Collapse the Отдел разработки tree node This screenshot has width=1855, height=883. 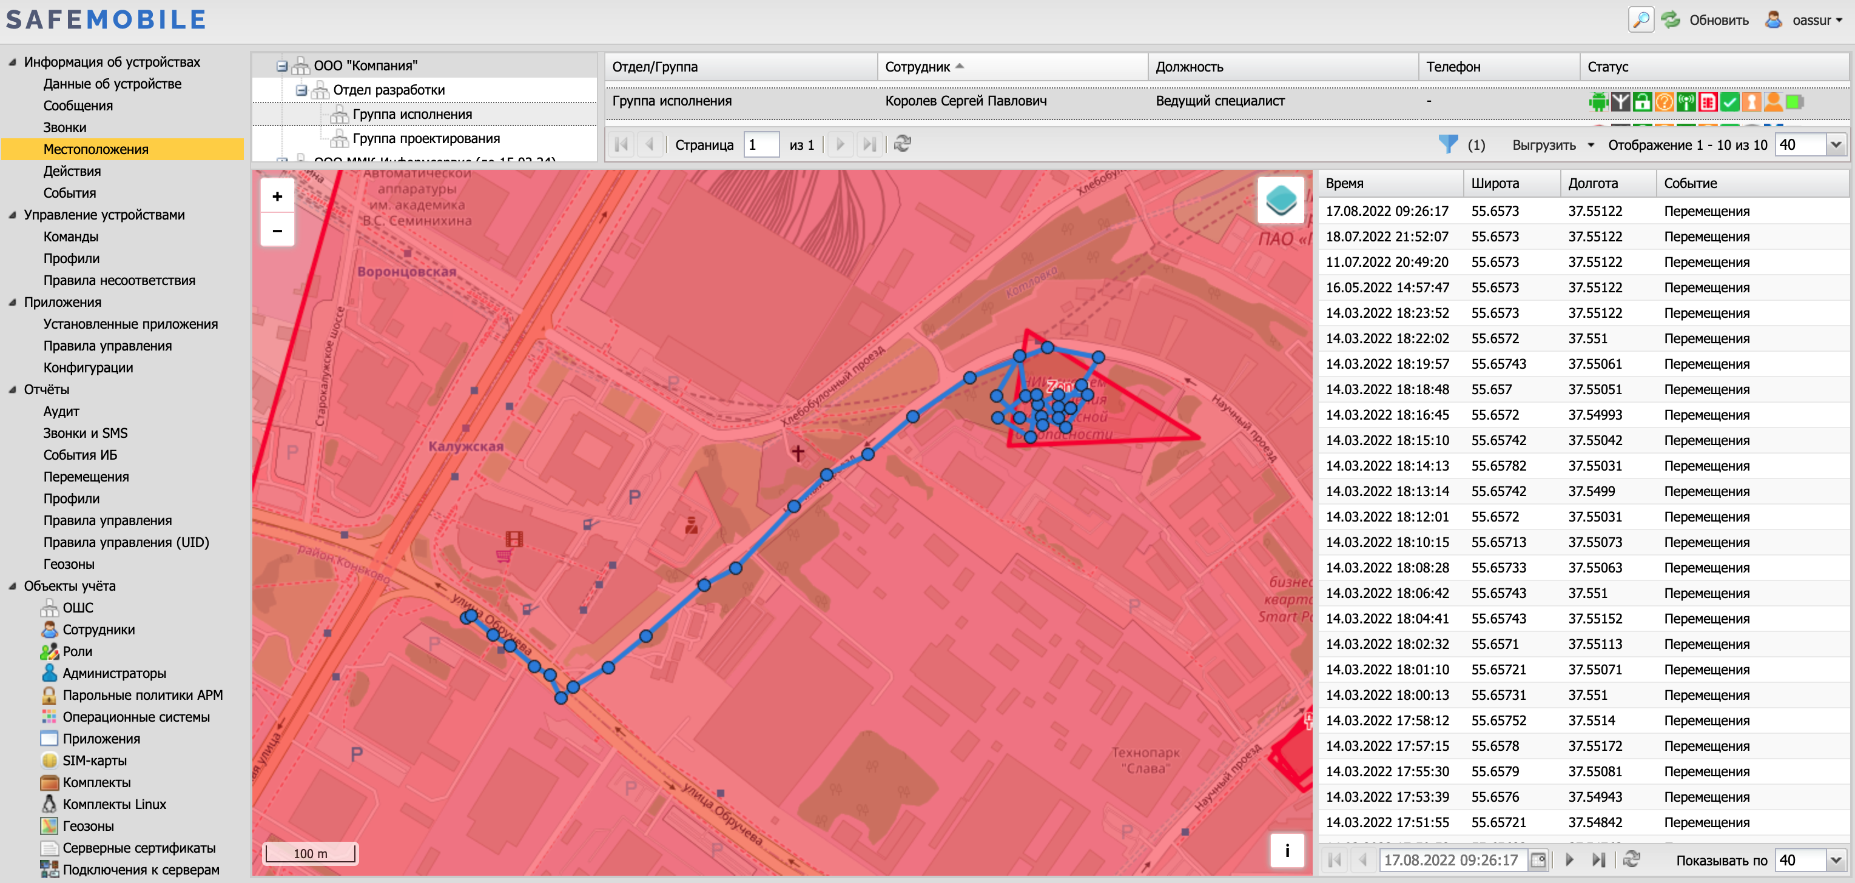(x=301, y=91)
